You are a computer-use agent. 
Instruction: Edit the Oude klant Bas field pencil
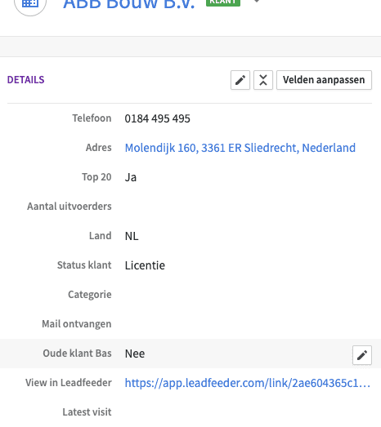362,355
